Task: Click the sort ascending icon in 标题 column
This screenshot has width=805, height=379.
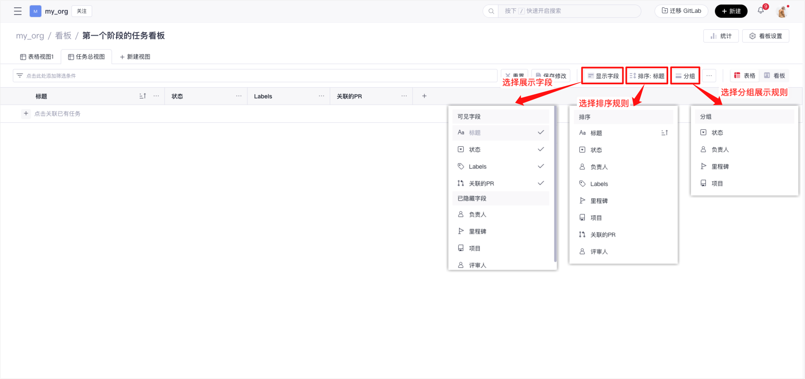Action: 143,96
